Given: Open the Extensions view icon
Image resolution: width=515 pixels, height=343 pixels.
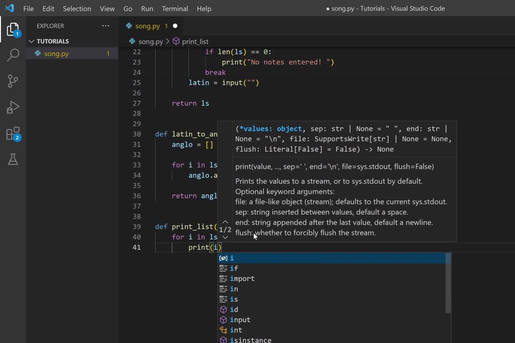Looking at the screenshot, I should pyautogui.click(x=13, y=134).
